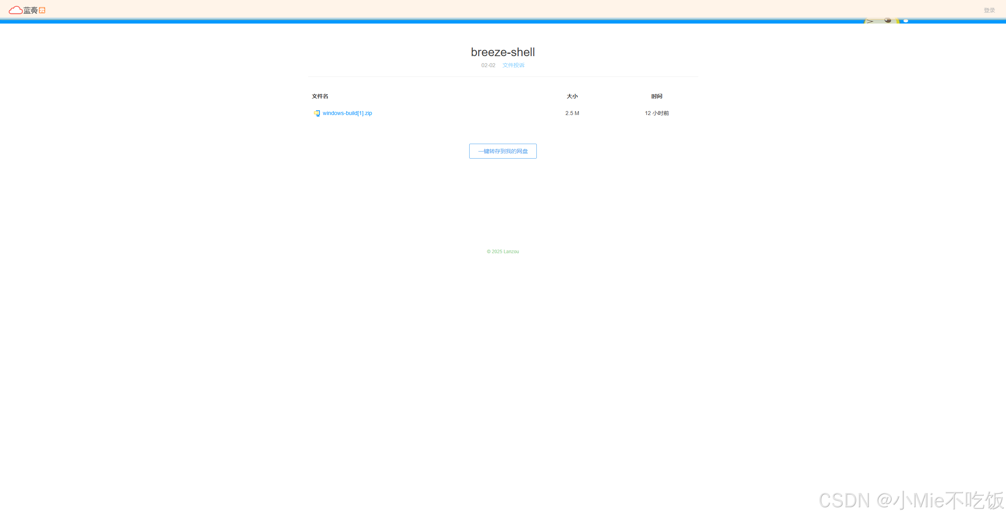Click the small white dot on the blue bar
Screen dimensions: 1006x517
[906, 21]
